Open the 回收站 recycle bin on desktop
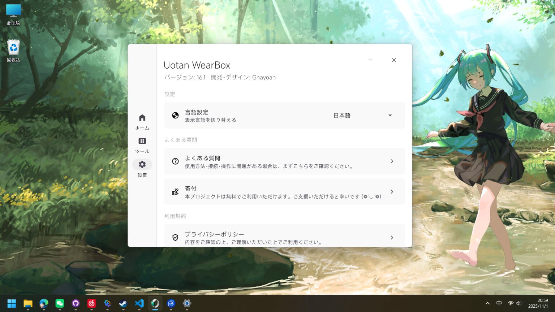This screenshot has width=555, height=312. pos(13,47)
